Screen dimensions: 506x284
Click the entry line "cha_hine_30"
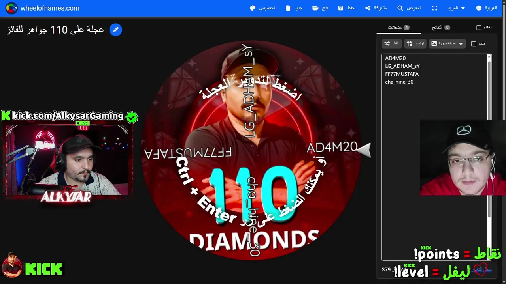[399, 82]
